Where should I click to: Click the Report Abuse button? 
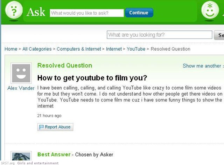click(55, 127)
